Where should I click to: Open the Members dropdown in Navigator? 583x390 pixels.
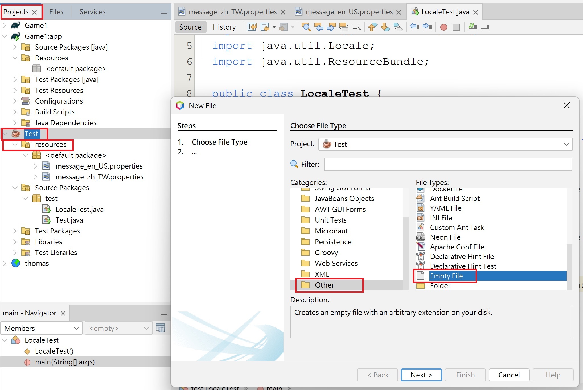pyautogui.click(x=42, y=328)
